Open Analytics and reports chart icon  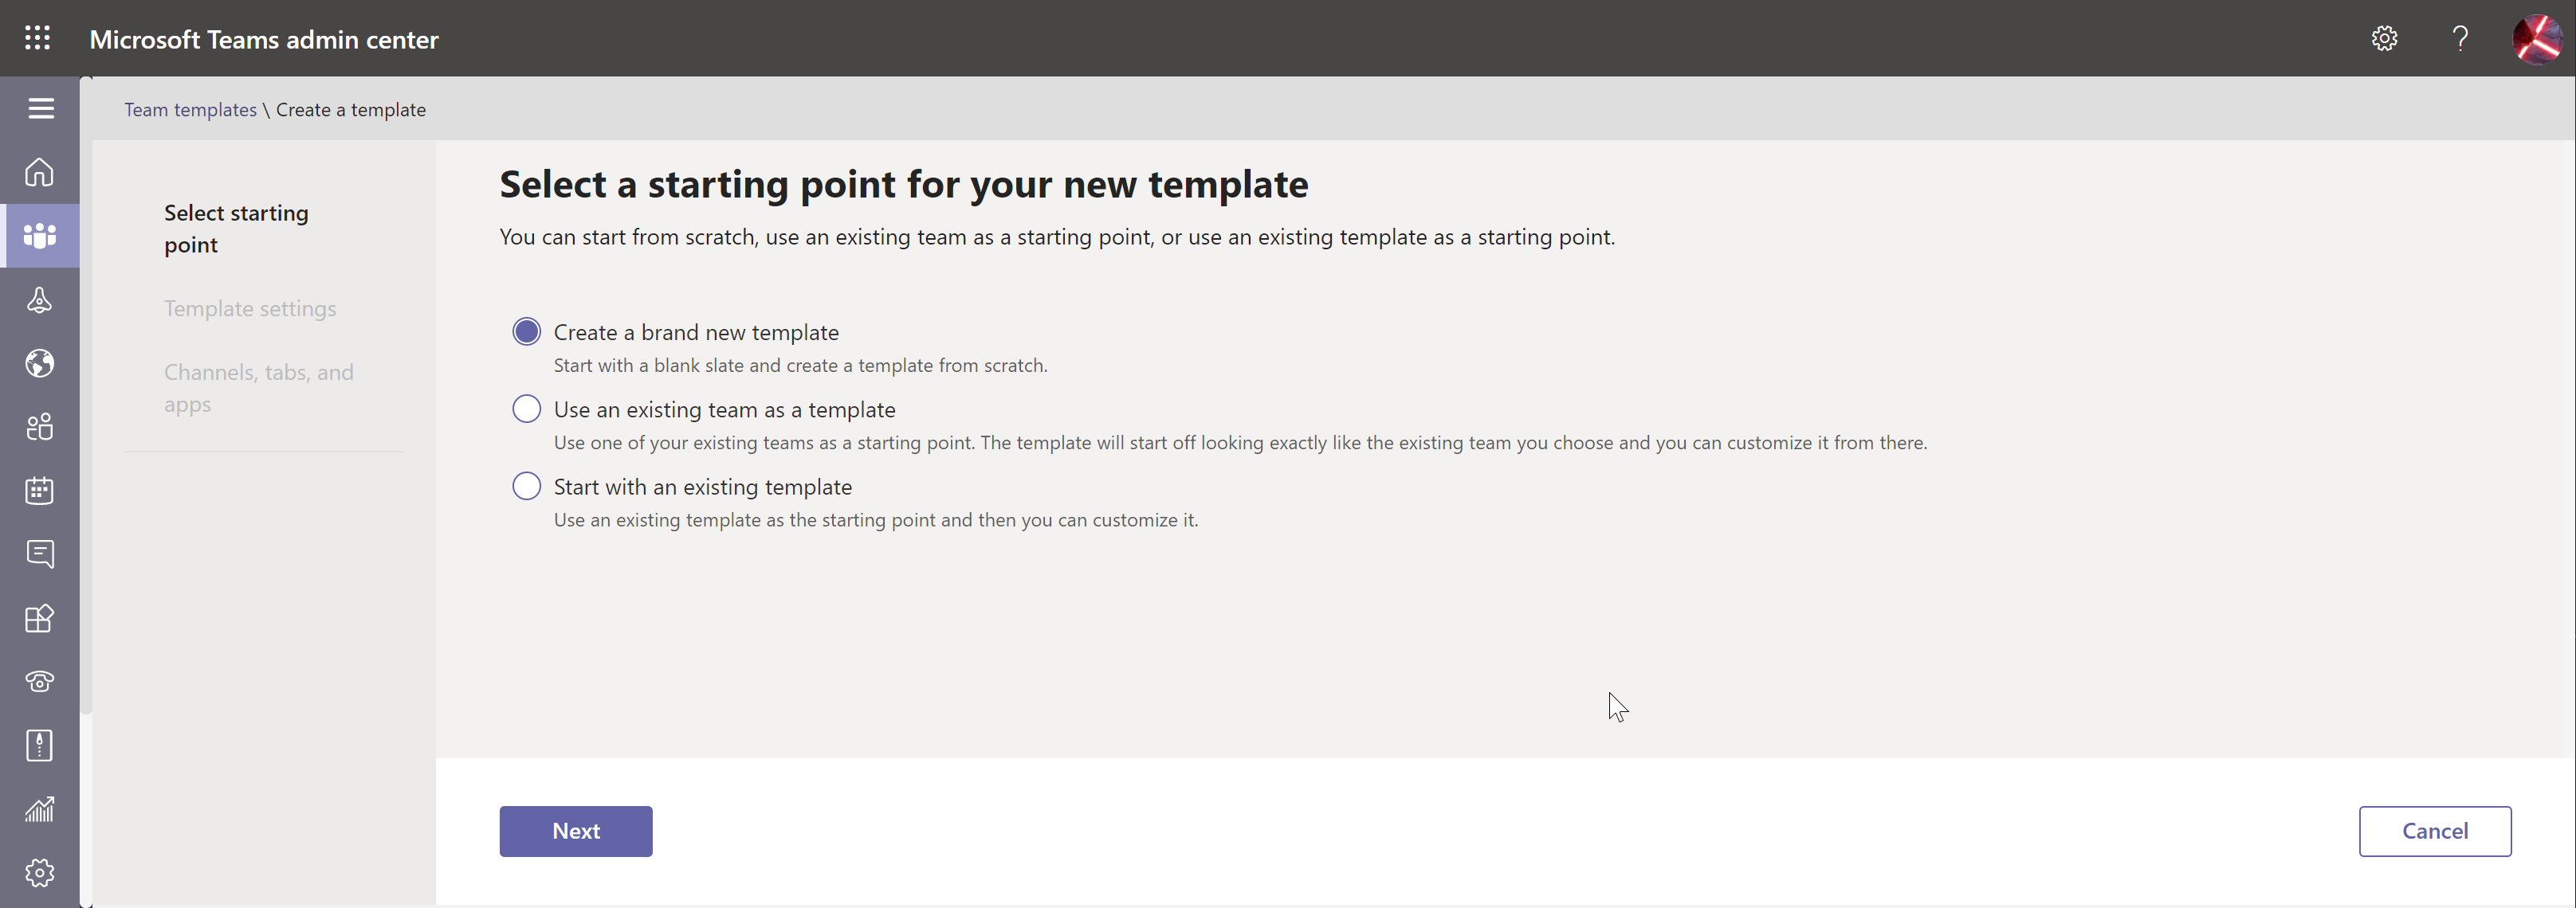click(40, 809)
